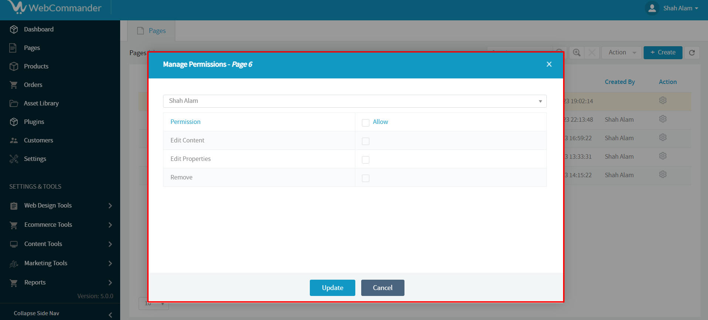Expand Reports chevron
708x320 pixels.
pyautogui.click(x=110, y=283)
